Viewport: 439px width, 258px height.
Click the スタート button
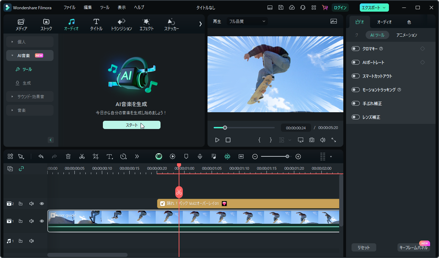pyautogui.click(x=132, y=125)
